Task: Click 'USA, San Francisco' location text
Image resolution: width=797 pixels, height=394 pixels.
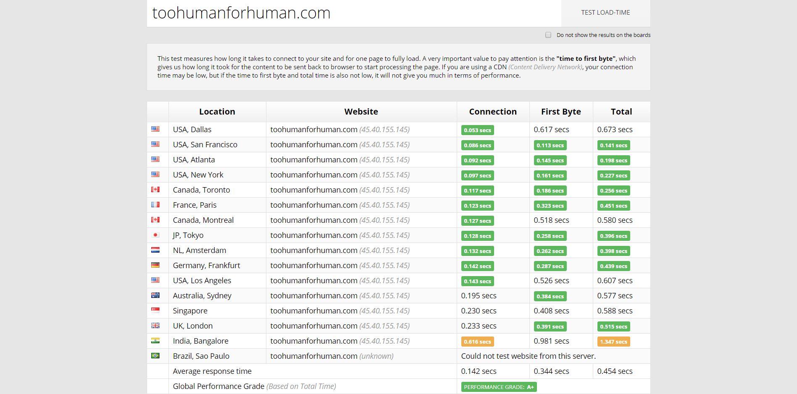Action: click(x=205, y=145)
